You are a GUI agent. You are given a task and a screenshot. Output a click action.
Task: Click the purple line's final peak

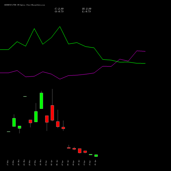137,51
